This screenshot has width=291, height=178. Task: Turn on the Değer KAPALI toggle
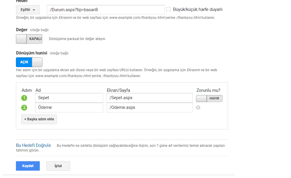29,39
